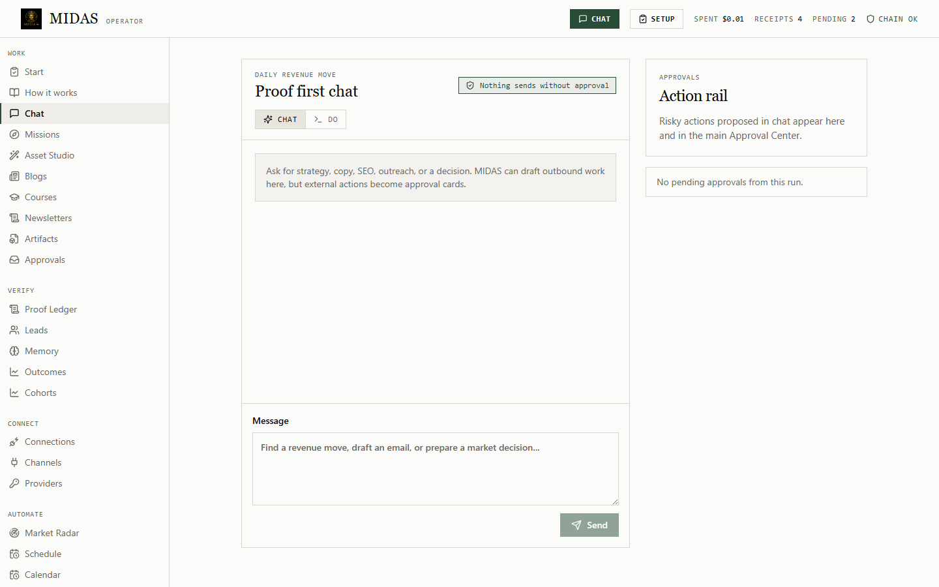The height and width of the screenshot is (587, 939).
Task: Click the Memory brain icon
Action: pyautogui.click(x=14, y=351)
